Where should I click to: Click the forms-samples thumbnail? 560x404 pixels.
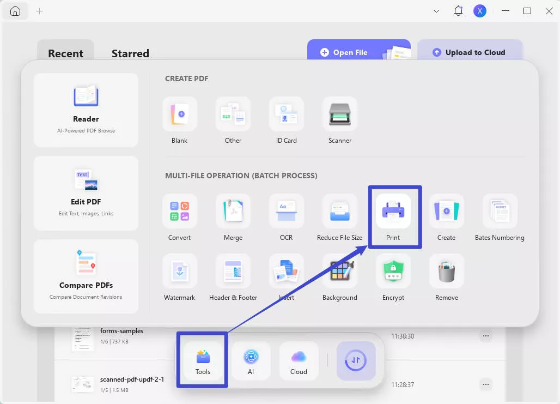pyautogui.click(x=83, y=339)
